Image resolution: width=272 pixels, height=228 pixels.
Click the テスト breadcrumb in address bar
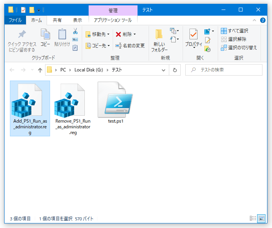coord(117,70)
